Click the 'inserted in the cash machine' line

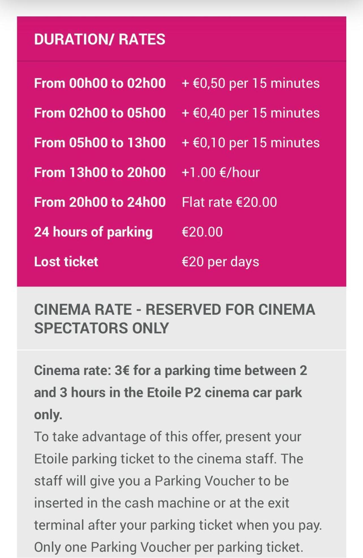click(x=162, y=503)
